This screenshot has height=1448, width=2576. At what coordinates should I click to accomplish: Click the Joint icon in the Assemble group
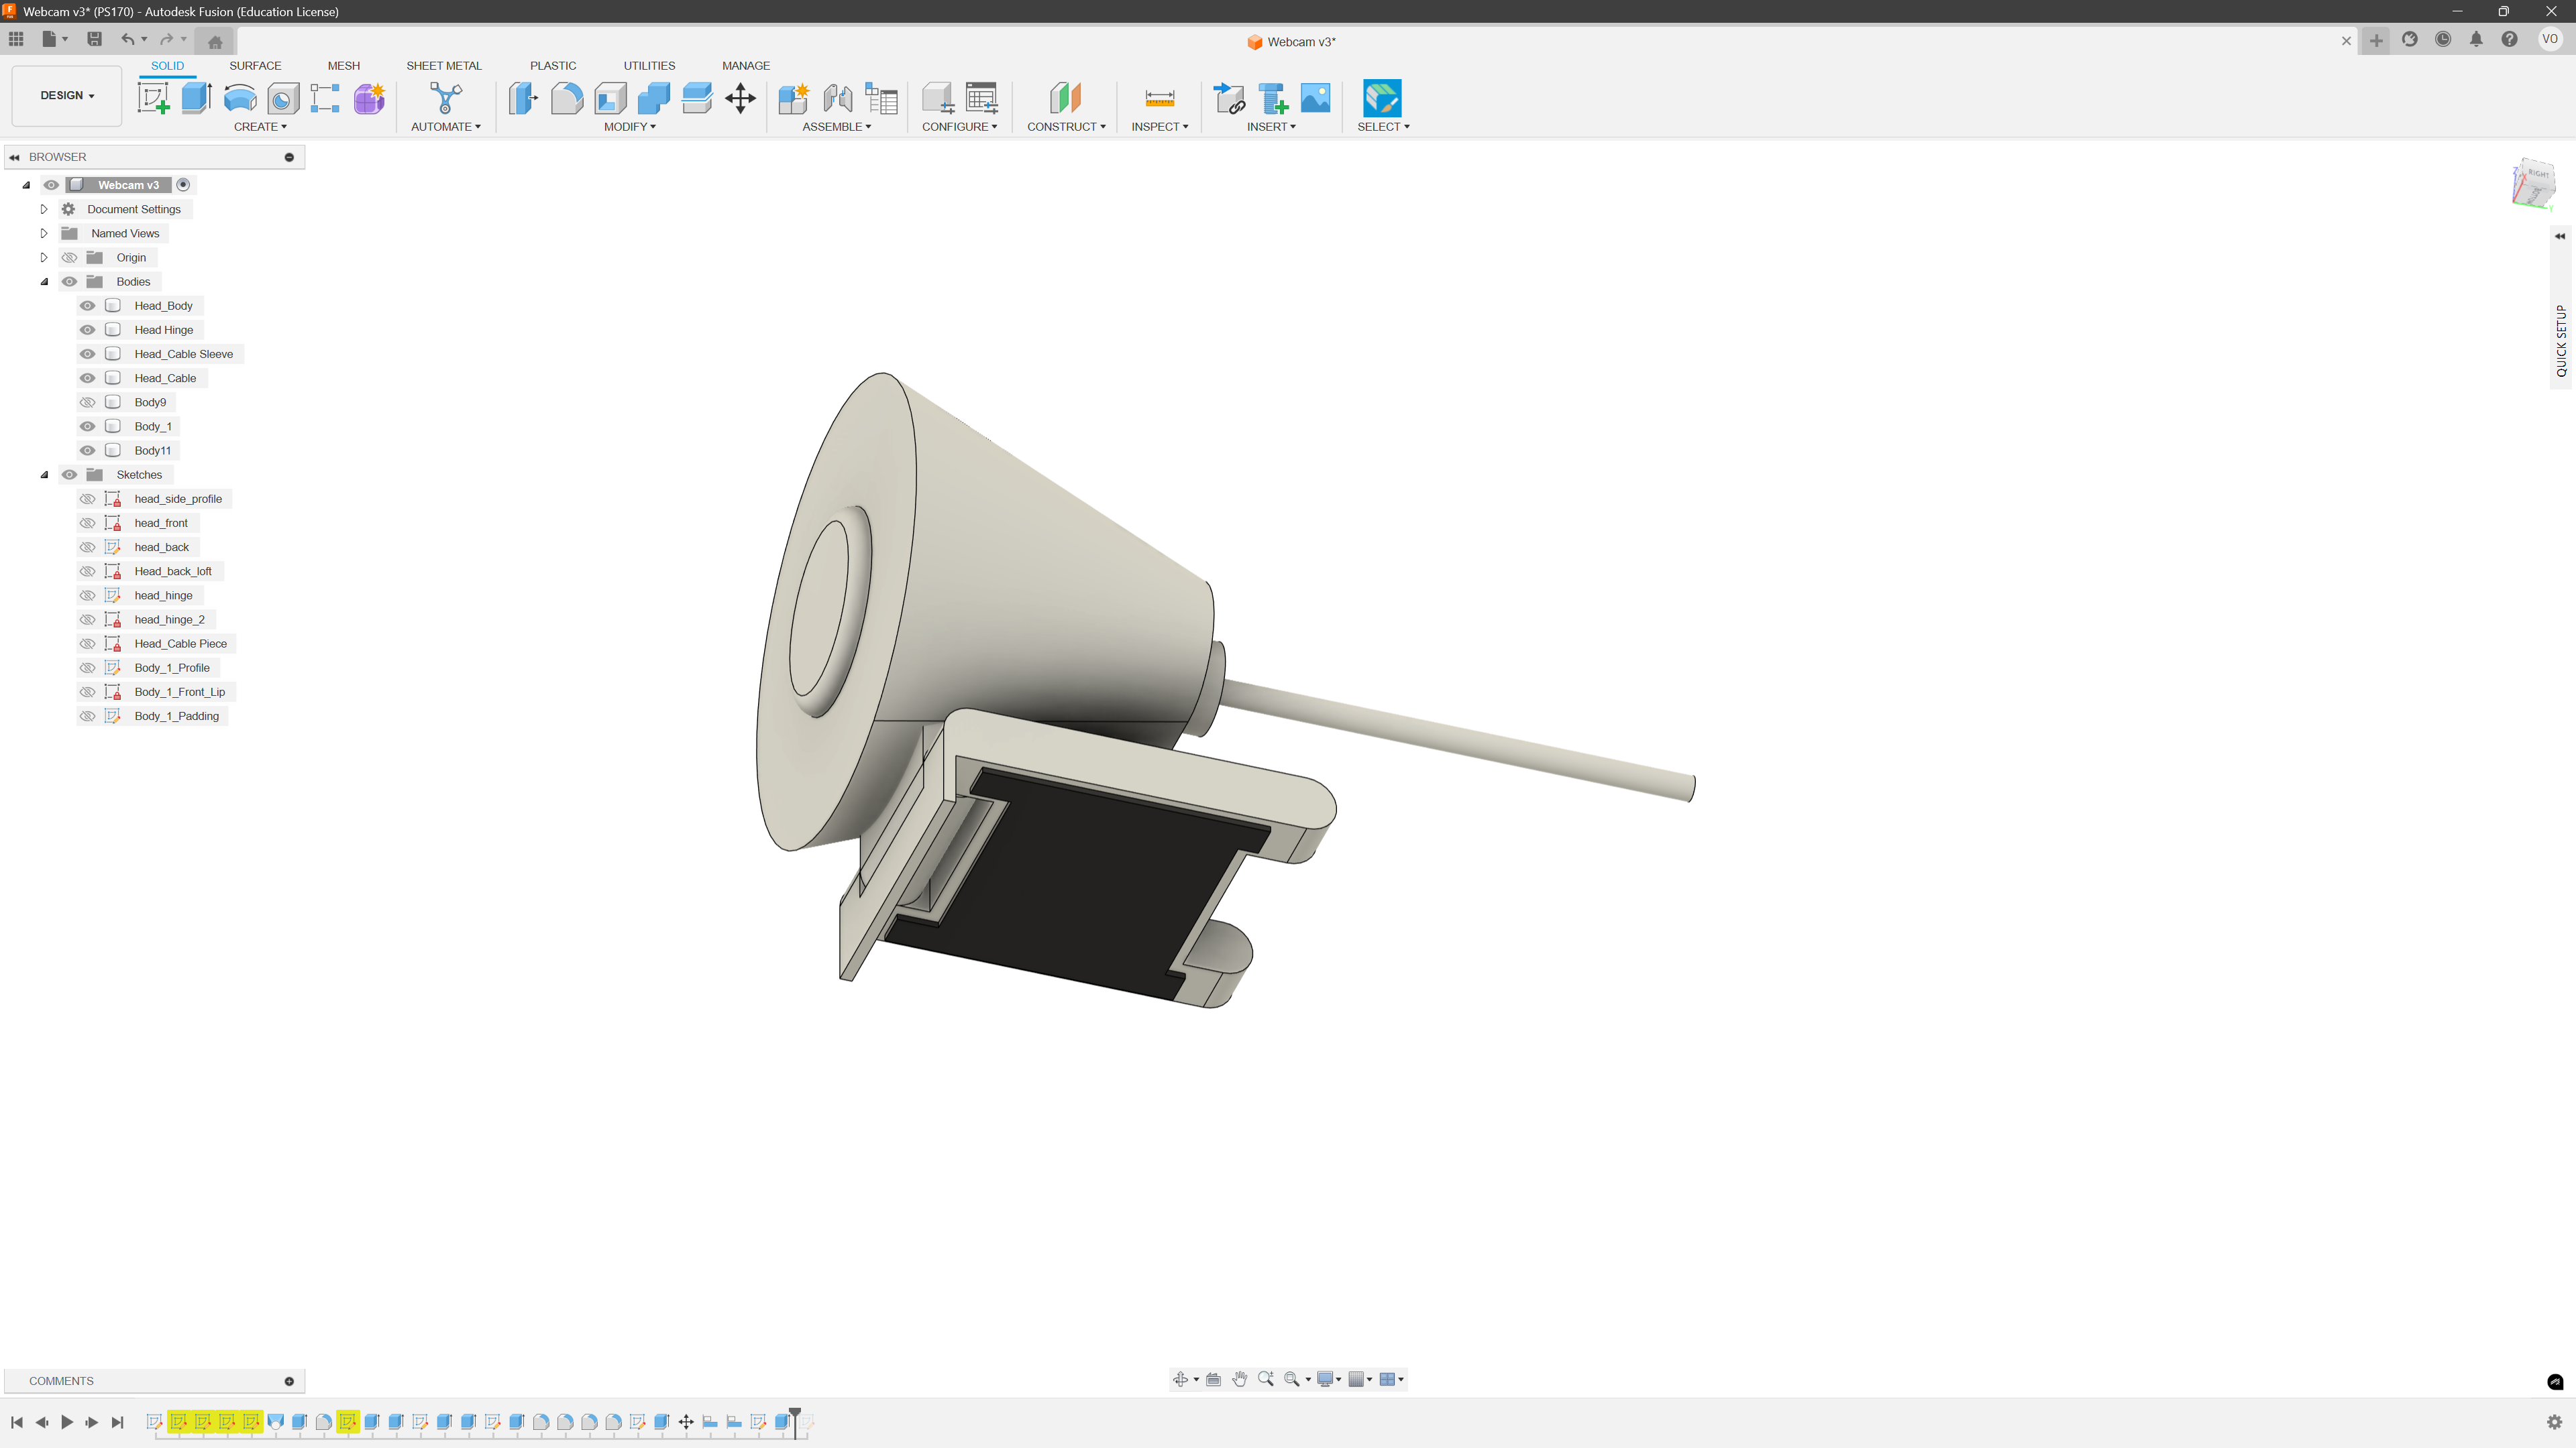click(x=837, y=98)
